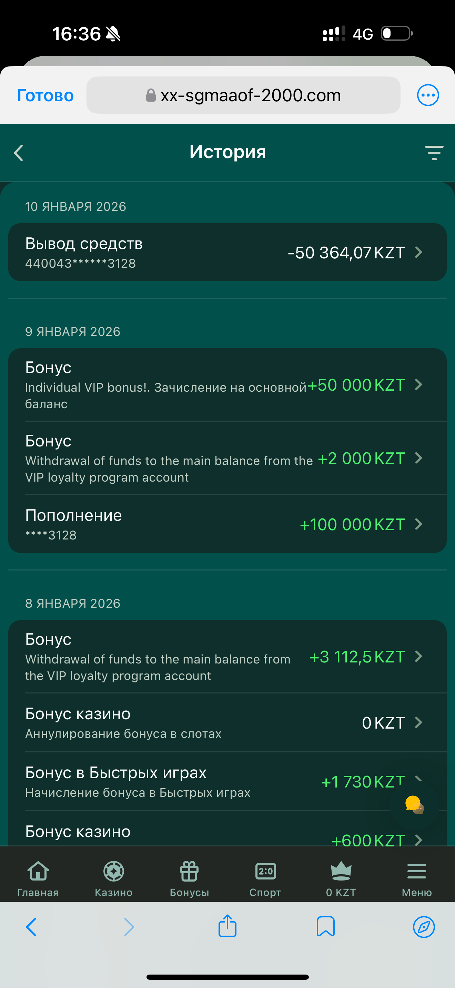
Task: Expand the +2 000 KZT bonus entry
Action: click(419, 458)
